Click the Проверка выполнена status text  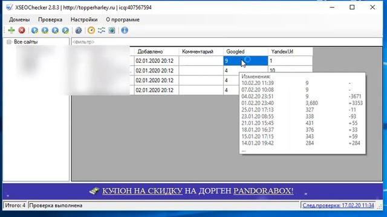[x=56, y=205]
